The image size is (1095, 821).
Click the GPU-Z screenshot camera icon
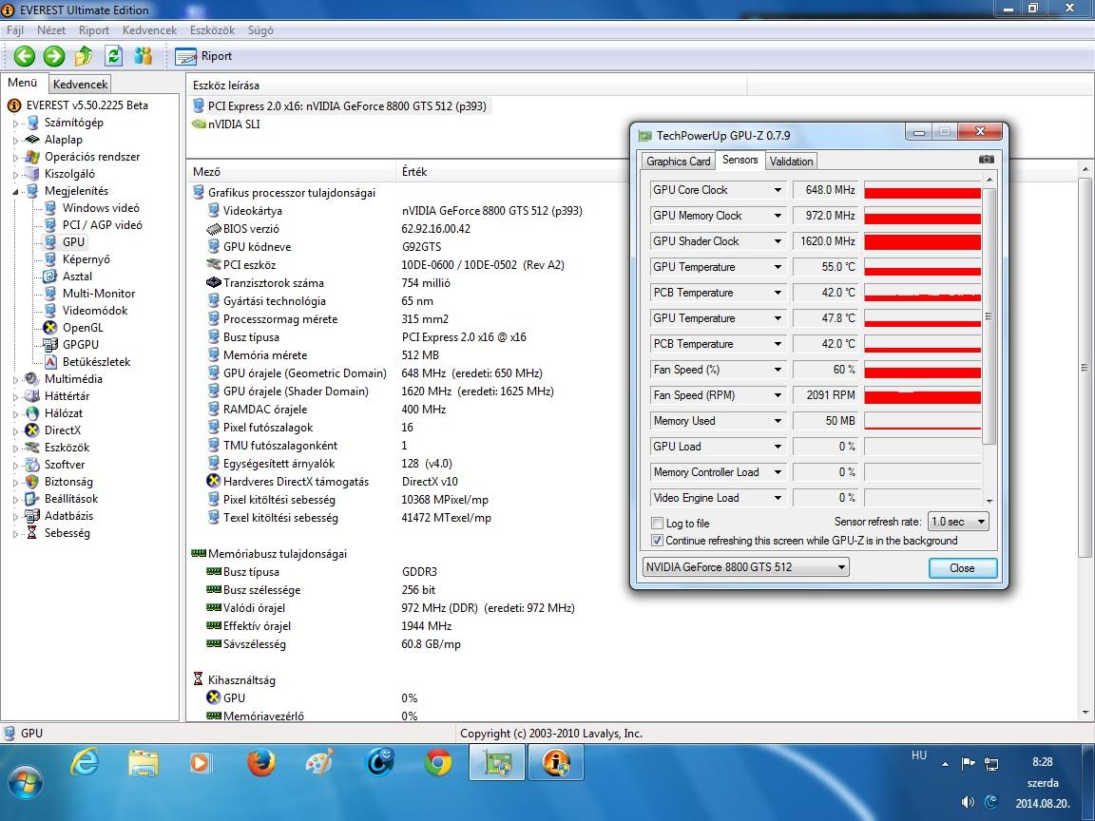coord(986,160)
